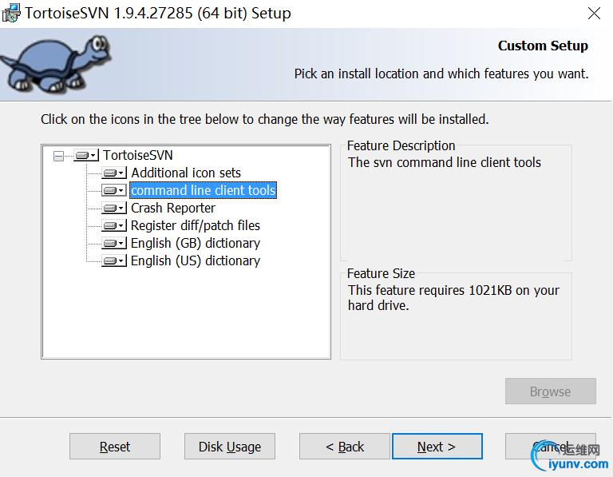Select Register diff/patch files item
Image resolution: width=613 pixels, height=477 pixels.
point(196,225)
